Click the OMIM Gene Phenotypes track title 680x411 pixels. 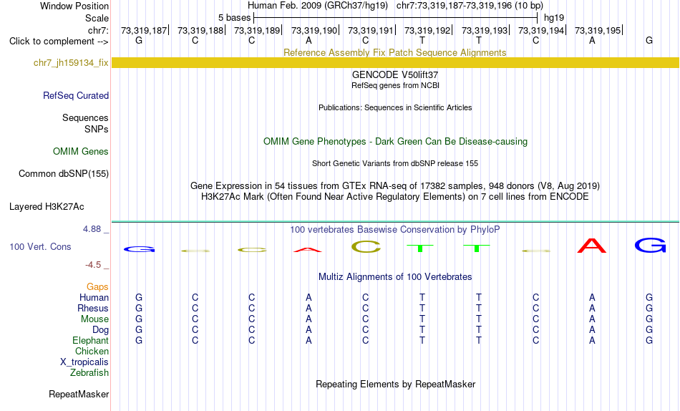tap(396, 142)
